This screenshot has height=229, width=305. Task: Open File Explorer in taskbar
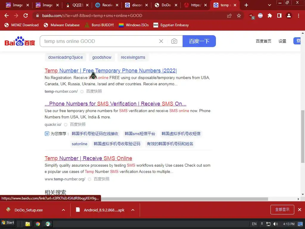click(28, 224)
